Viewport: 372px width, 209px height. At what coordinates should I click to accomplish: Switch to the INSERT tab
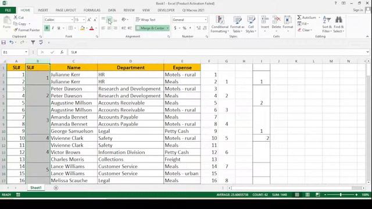[x=43, y=10]
